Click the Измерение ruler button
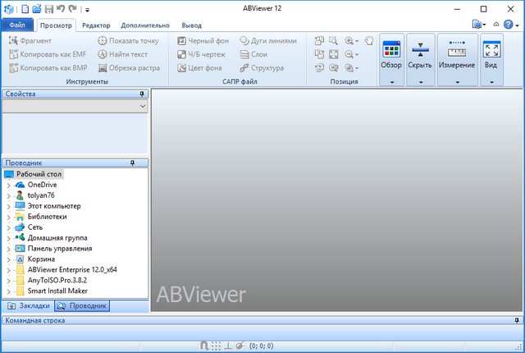The width and height of the screenshot is (525, 353). [x=456, y=59]
